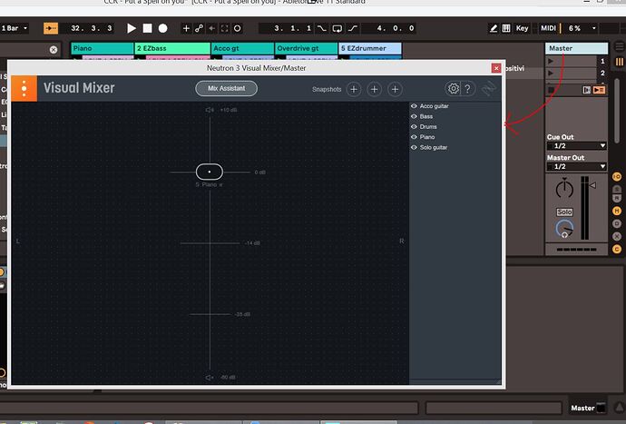Launch Master scene 1
Image resolution: width=626 pixels, height=424 pixels.
tap(551, 62)
